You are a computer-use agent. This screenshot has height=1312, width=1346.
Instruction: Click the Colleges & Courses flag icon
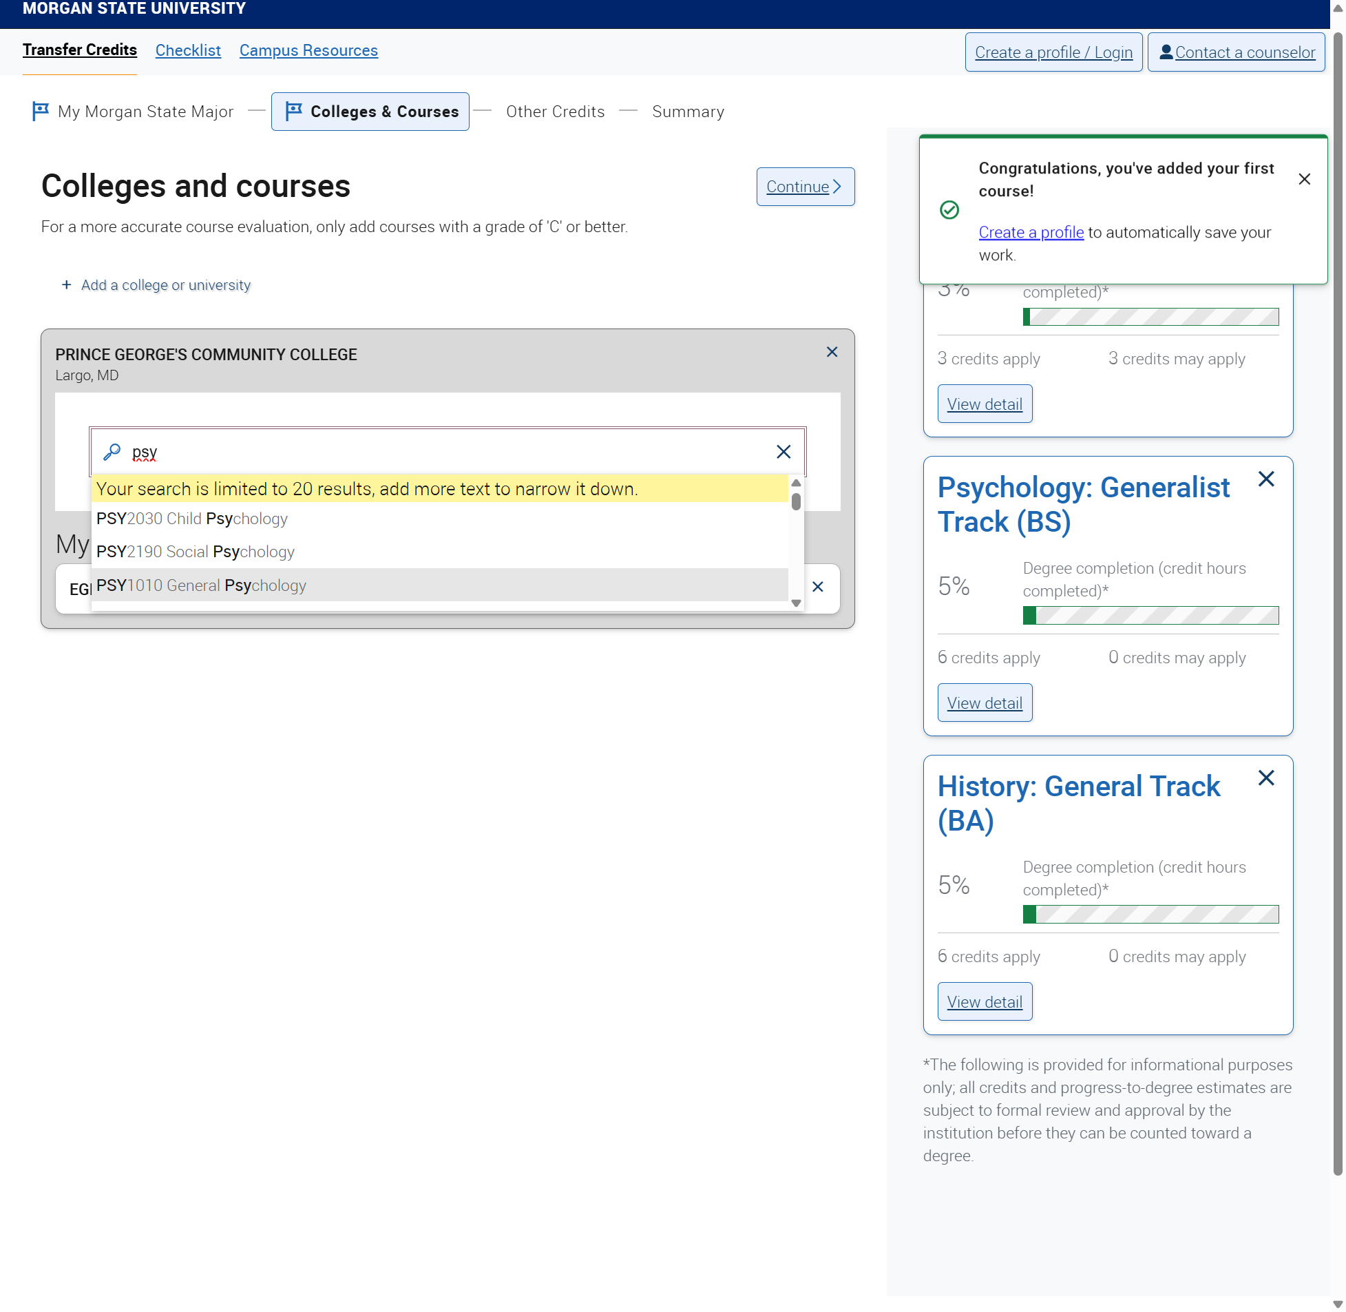(294, 111)
